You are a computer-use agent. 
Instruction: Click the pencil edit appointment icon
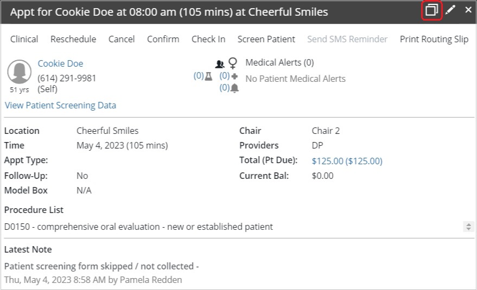pyautogui.click(x=450, y=10)
